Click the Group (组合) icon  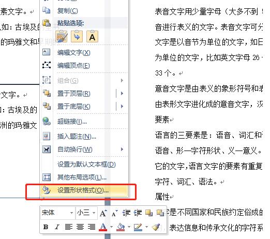47,80
